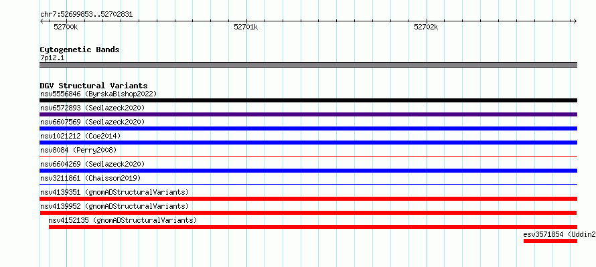Screen dimensions: 596x267
Task: Click the 52702k ruler position label
Action: 426,27
